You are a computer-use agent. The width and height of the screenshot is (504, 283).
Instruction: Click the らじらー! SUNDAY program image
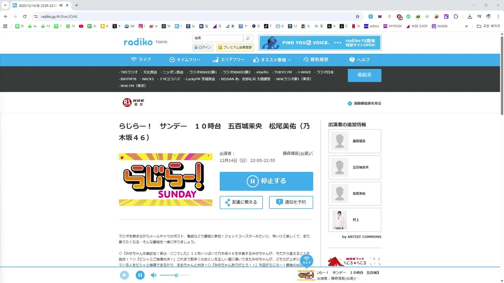[x=165, y=180]
